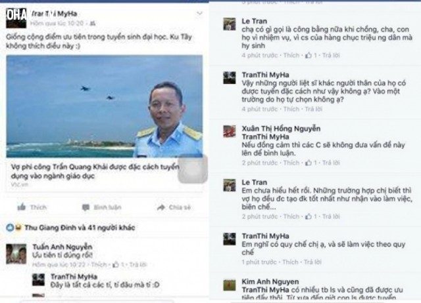Open Thu Giang Đinh và 41 người khác list
Screen dimensions: 421x303
(80, 228)
